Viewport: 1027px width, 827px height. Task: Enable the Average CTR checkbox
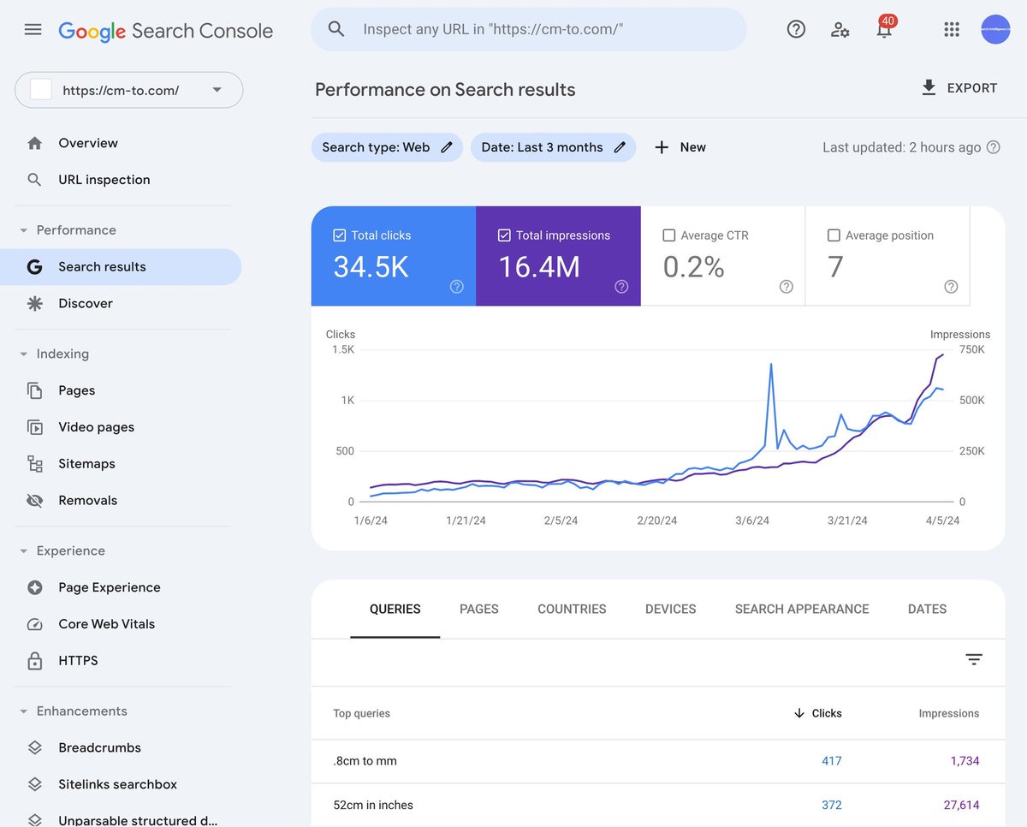tap(669, 235)
